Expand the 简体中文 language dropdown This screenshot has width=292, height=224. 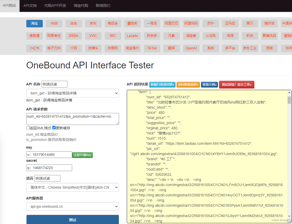pos(73,187)
